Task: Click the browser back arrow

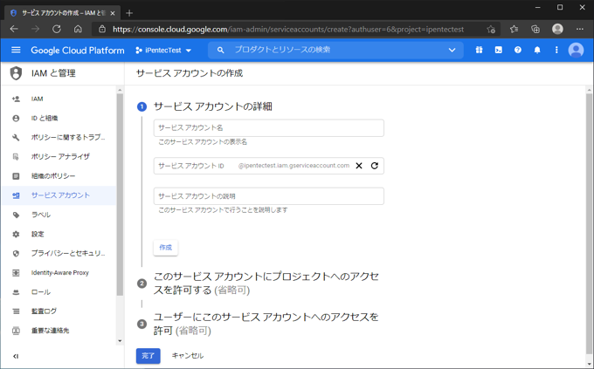Action: point(14,29)
